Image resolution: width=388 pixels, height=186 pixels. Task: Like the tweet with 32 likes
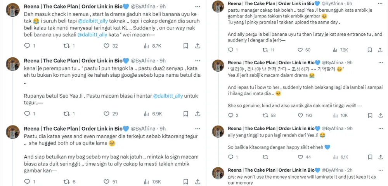coord(106,46)
